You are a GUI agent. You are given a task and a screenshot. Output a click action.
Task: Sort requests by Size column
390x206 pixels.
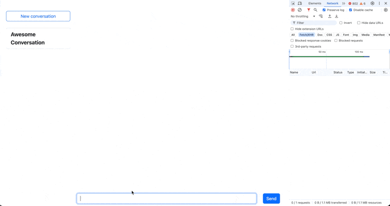pyautogui.click(x=372, y=72)
